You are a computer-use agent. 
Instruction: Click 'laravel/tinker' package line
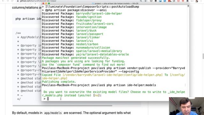[x=88, y=37]
